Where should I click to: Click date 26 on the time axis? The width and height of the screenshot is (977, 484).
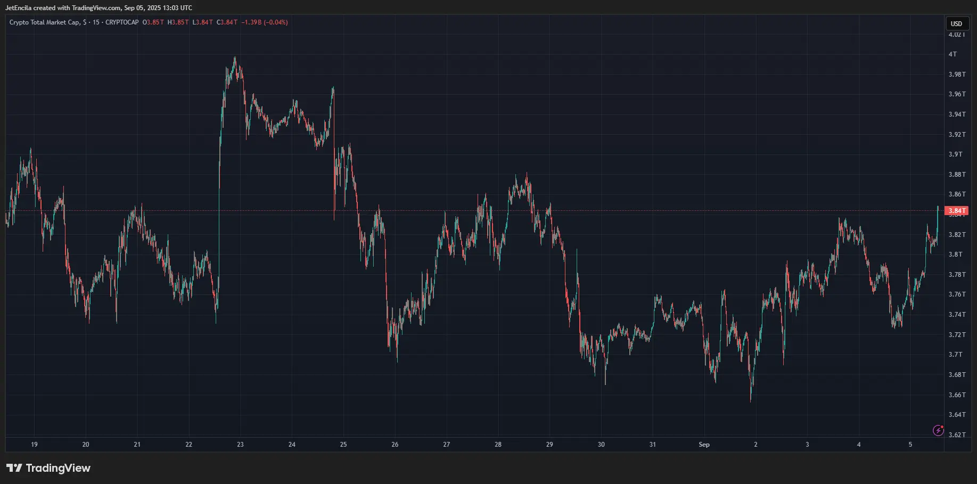(x=395, y=445)
